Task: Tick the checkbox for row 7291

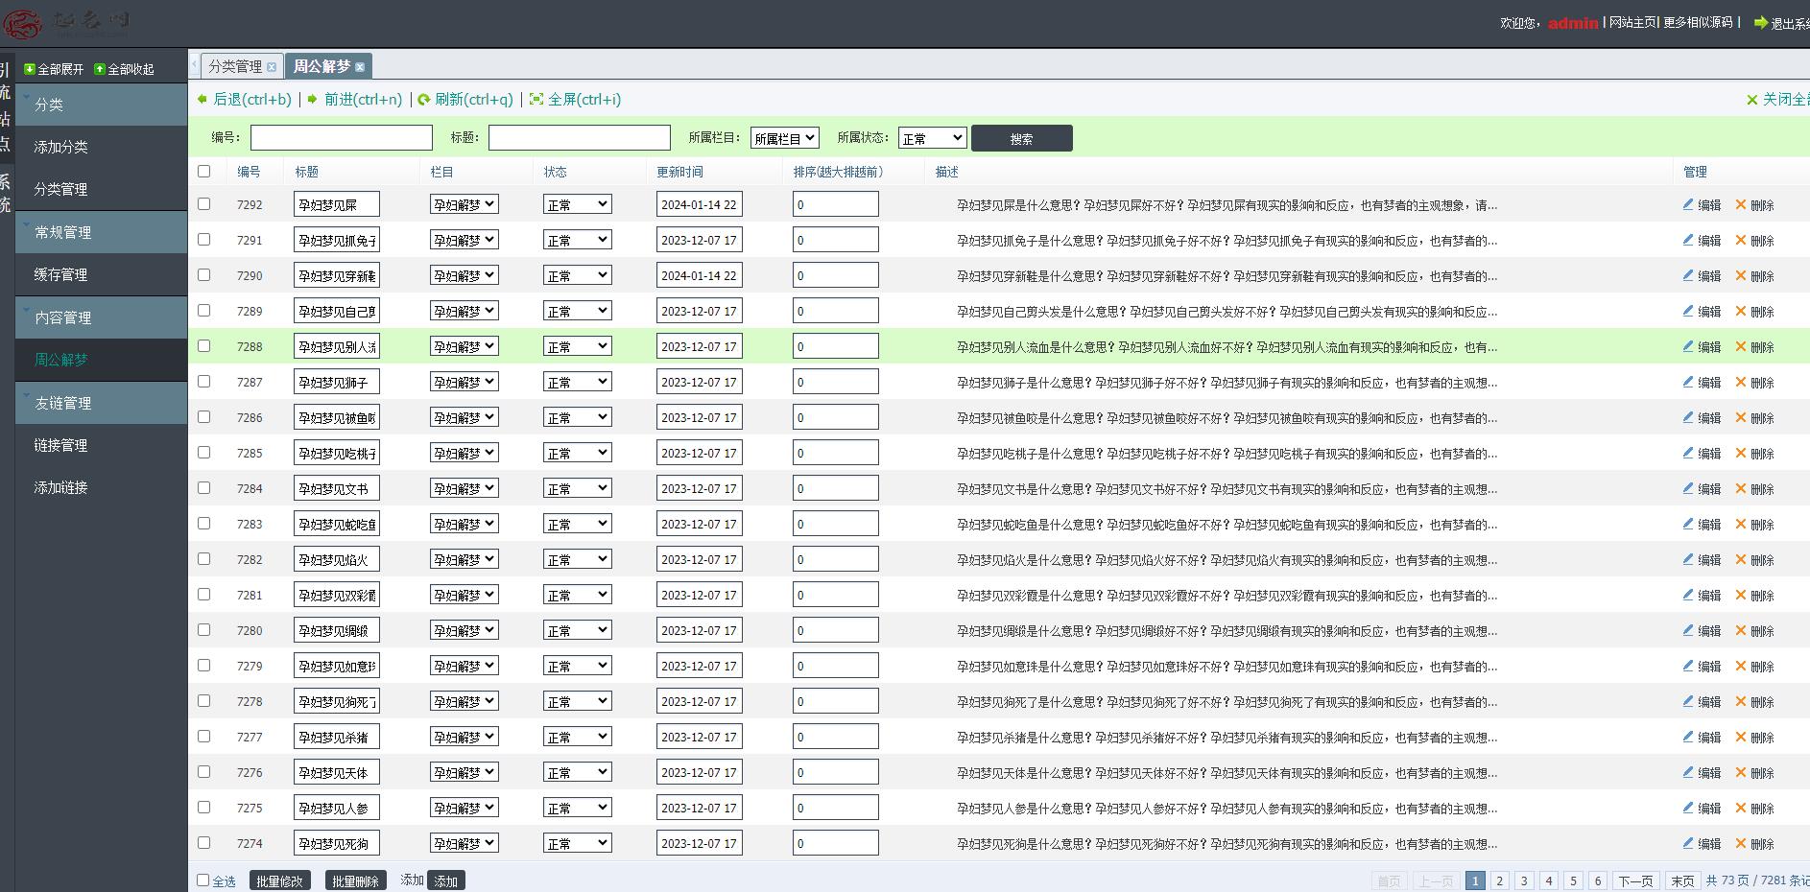Action: tap(203, 240)
